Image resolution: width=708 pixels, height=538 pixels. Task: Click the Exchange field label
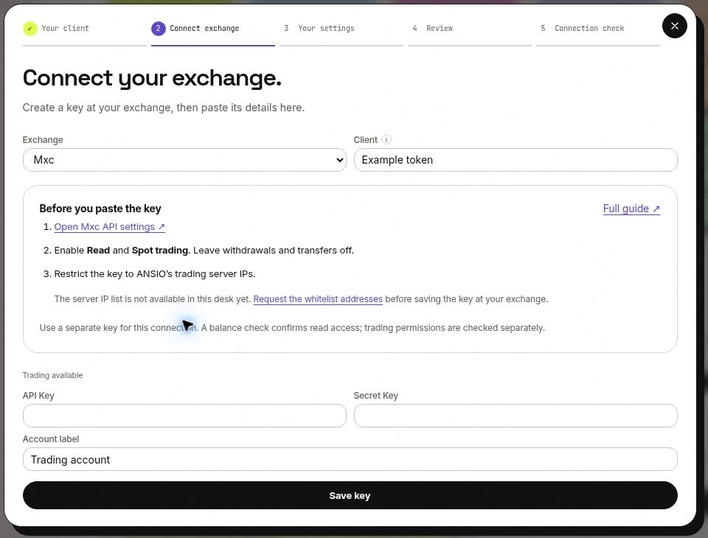pyautogui.click(x=43, y=139)
